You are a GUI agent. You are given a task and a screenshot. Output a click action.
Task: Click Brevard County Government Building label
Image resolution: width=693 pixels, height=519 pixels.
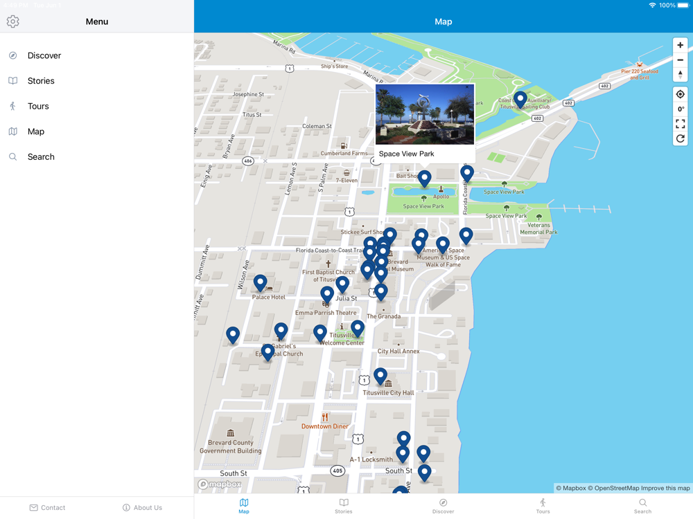click(230, 446)
